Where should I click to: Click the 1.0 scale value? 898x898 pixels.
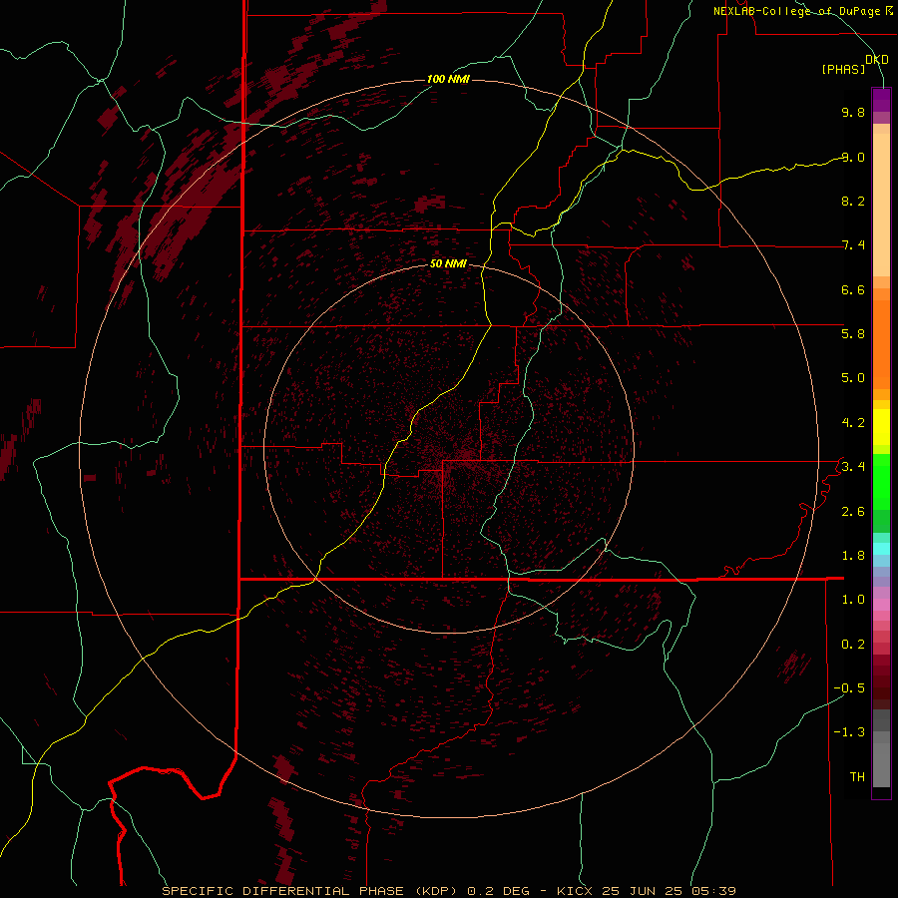click(853, 600)
